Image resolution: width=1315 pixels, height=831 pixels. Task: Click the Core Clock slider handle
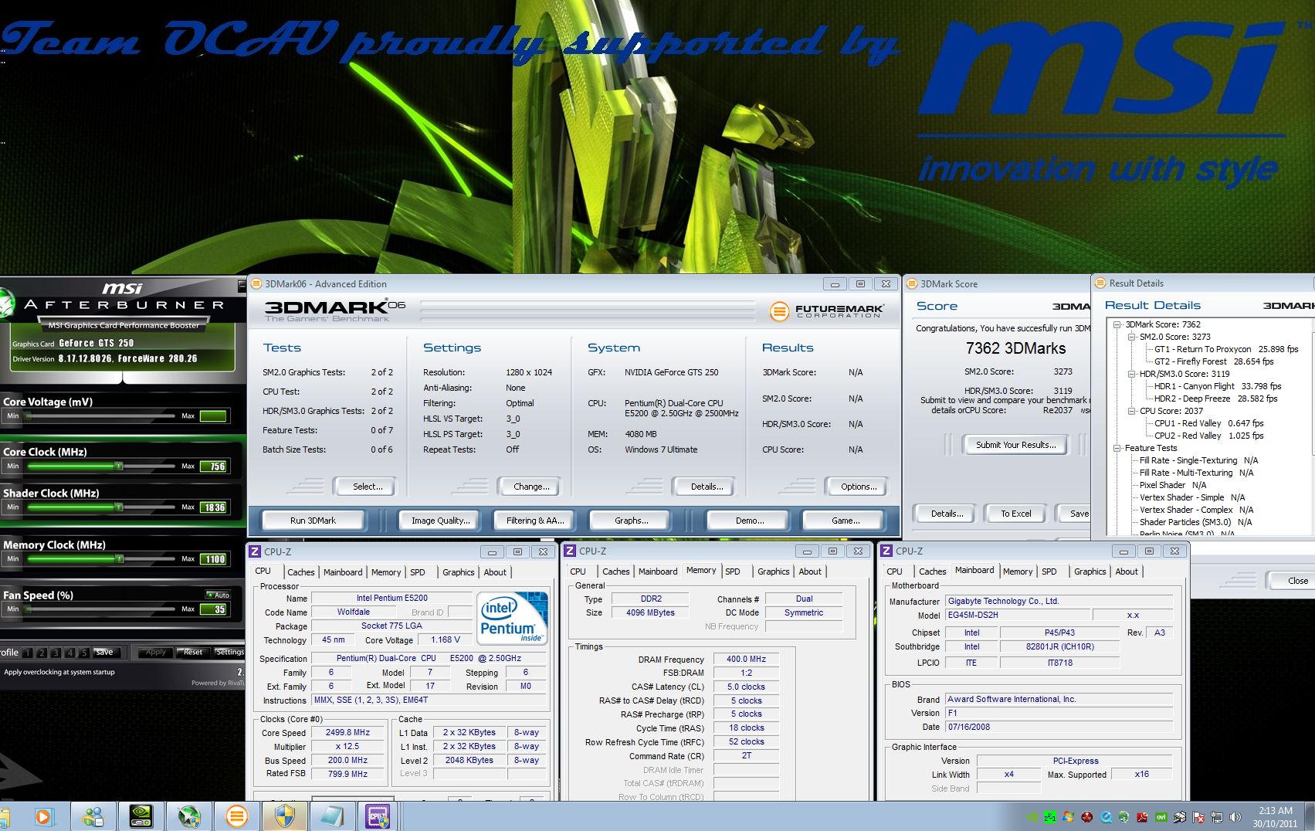point(119,466)
